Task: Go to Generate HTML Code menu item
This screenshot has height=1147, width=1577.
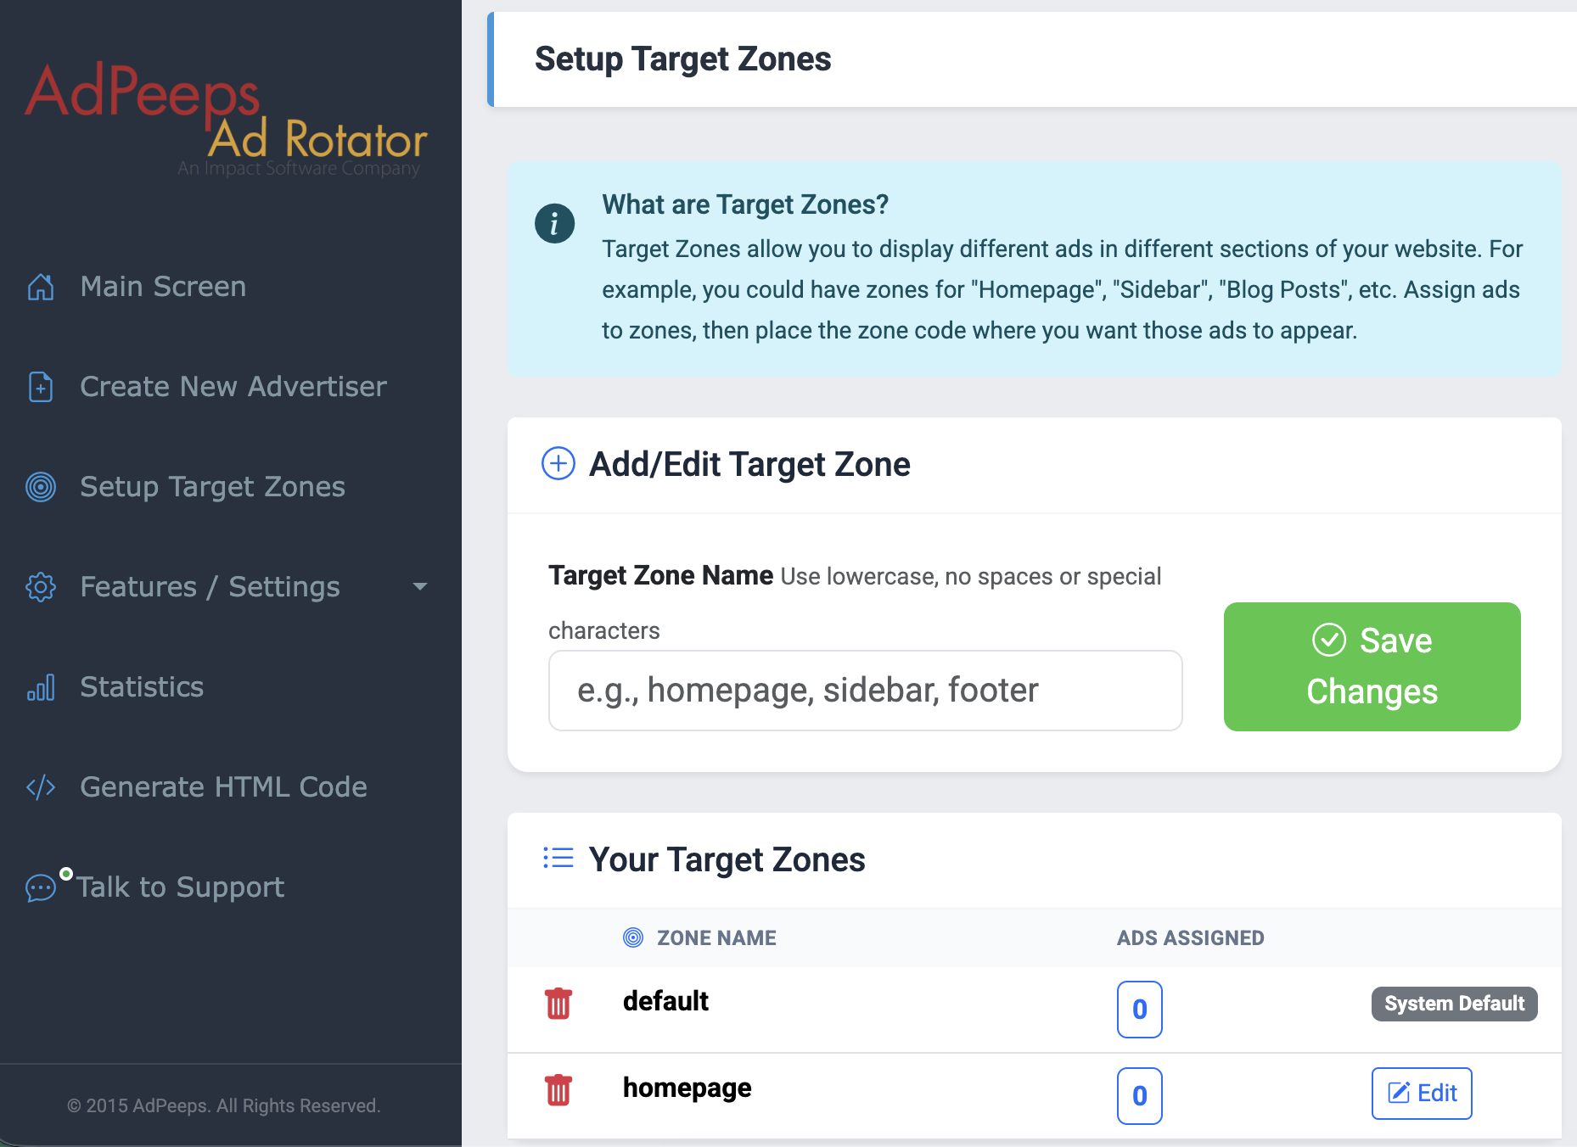Action: [223, 787]
